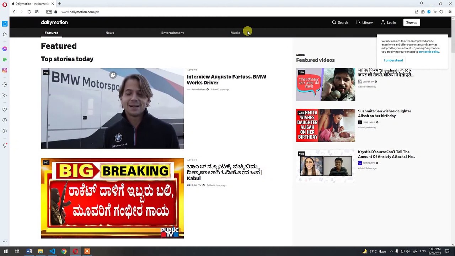Open Opera's search tabs magnifier icon
The image size is (455, 256).
pos(422,4)
